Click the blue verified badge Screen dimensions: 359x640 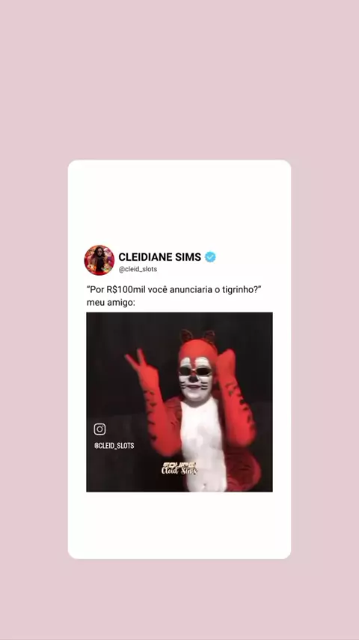210,257
